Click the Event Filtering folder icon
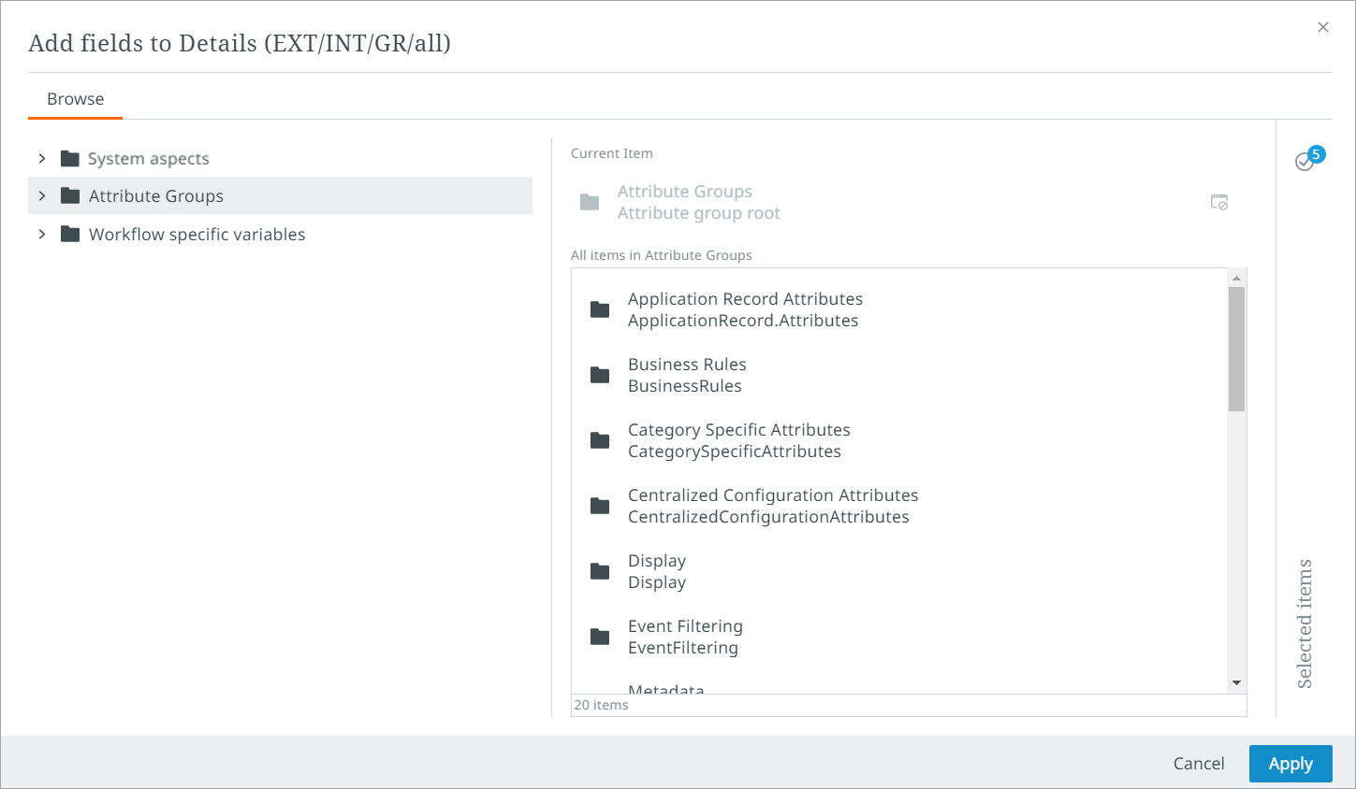 click(x=600, y=637)
